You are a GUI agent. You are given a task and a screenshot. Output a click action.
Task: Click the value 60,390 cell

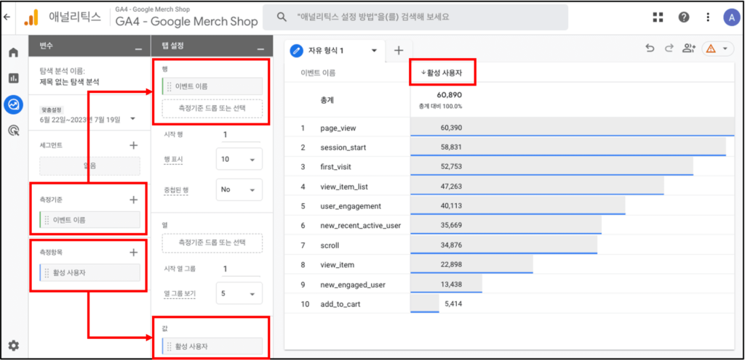451,128
